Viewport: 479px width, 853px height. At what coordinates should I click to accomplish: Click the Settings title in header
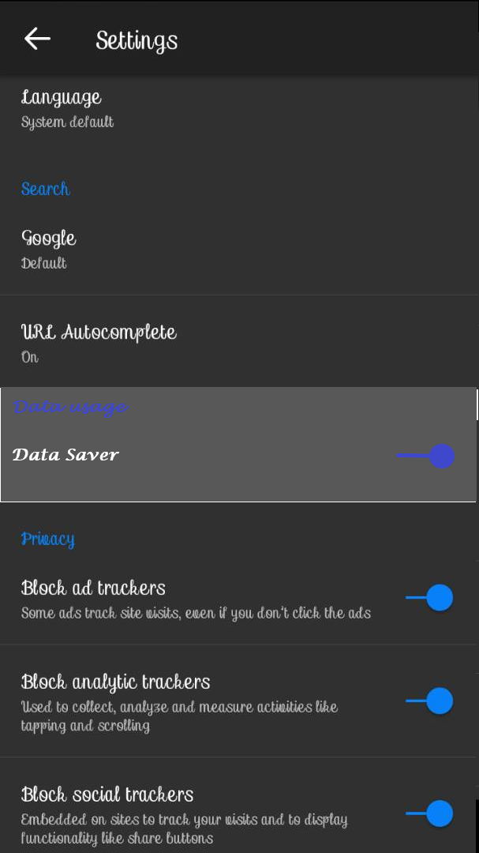[137, 40]
